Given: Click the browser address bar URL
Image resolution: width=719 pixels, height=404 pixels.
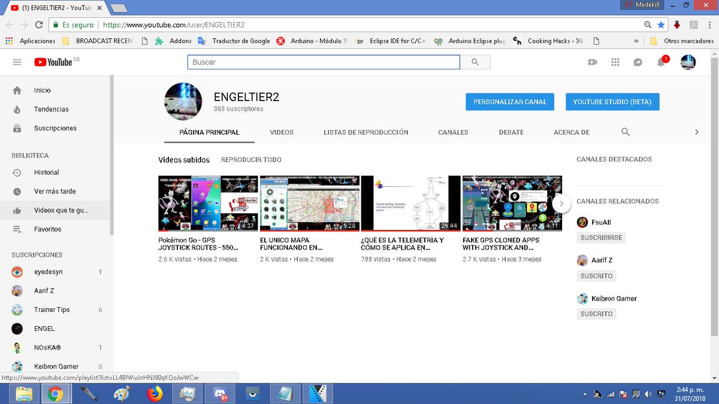Looking at the screenshot, I should tap(174, 25).
